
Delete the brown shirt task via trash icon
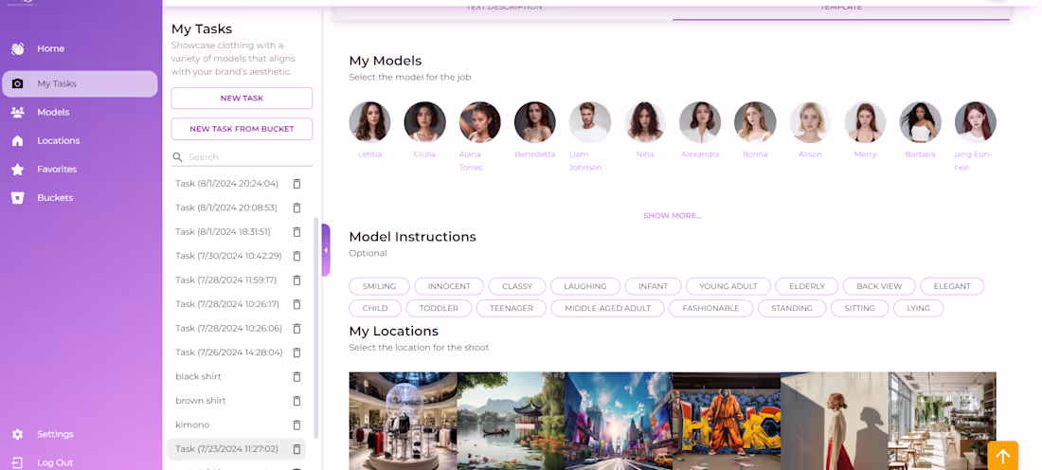pos(297,400)
